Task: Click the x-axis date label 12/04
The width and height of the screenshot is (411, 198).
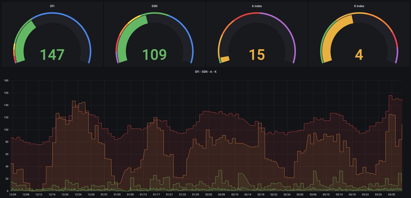Action: (x=13, y=194)
